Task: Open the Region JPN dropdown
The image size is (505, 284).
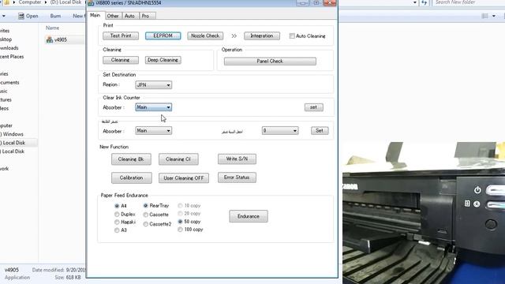Action: point(153,85)
